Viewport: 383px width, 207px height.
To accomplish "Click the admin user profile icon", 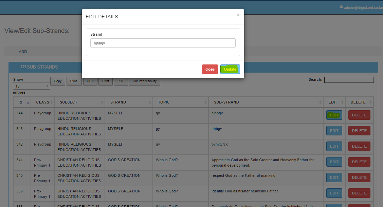I will (341, 7).
